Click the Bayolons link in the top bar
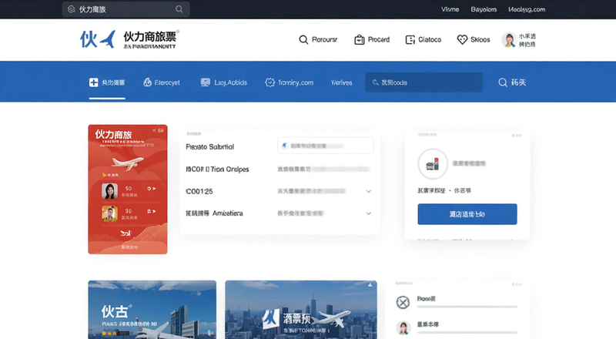The height and width of the screenshot is (339, 616). point(484,9)
